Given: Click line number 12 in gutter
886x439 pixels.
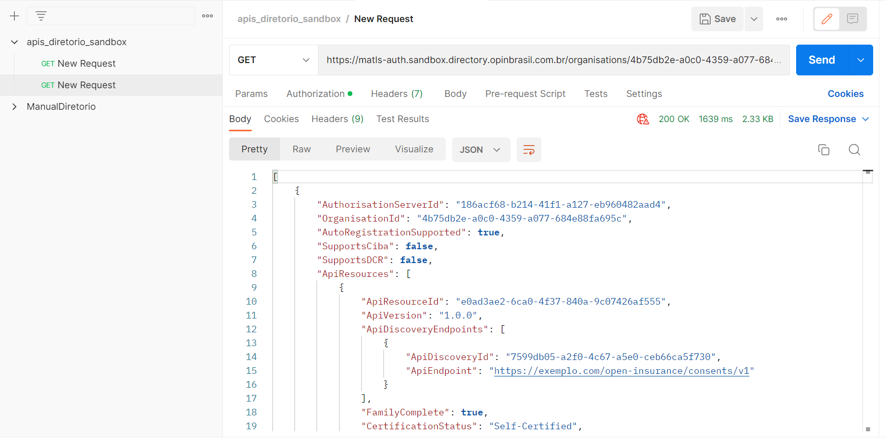Looking at the screenshot, I should [251, 329].
